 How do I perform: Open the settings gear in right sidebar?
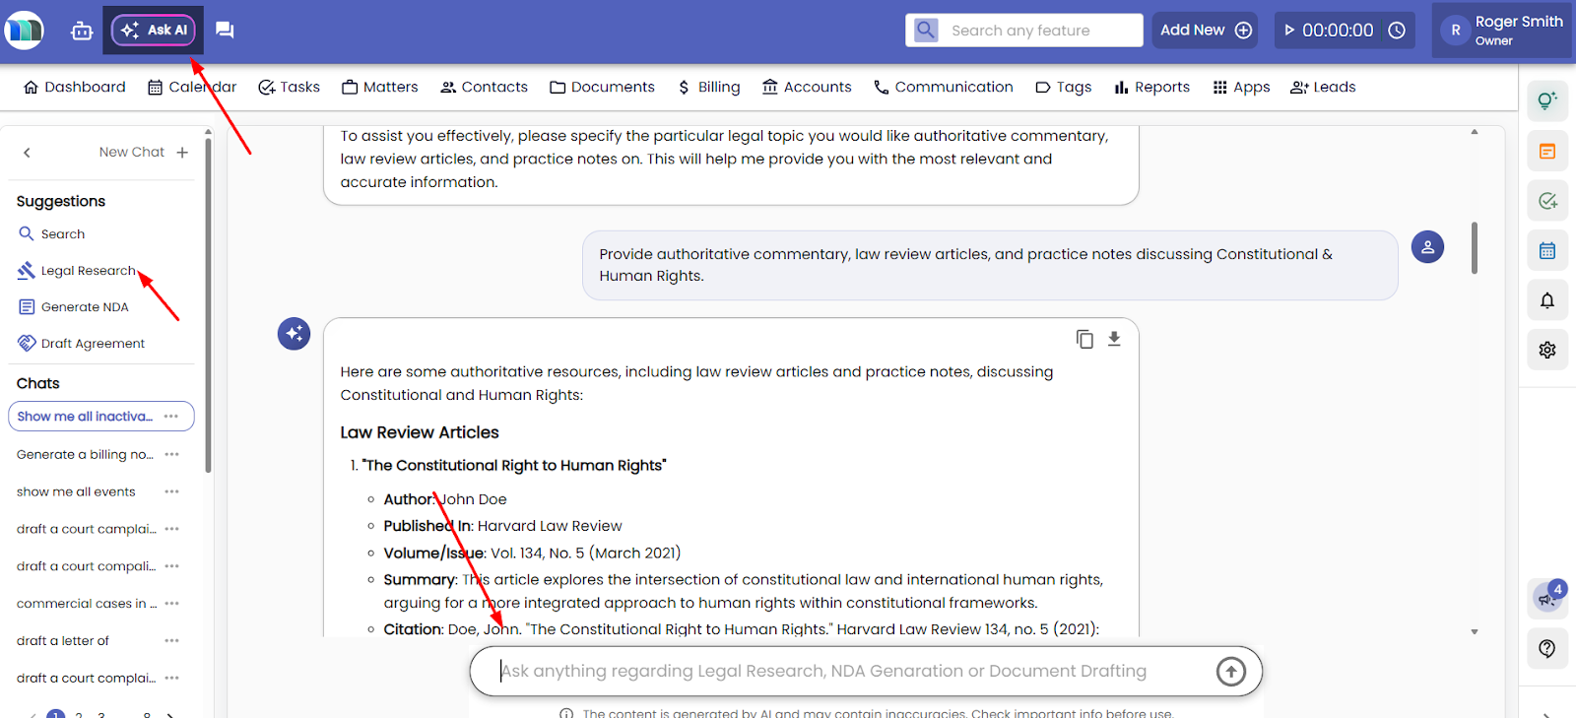tap(1547, 350)
